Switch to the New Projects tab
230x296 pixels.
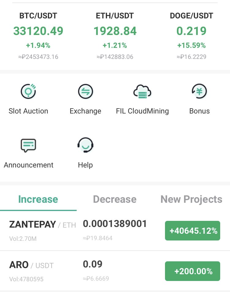pyautogui.click(x=191, y=199)
